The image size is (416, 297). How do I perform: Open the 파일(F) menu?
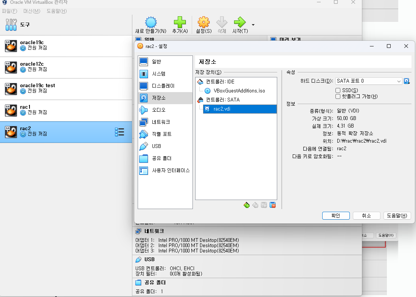[9, 11]
